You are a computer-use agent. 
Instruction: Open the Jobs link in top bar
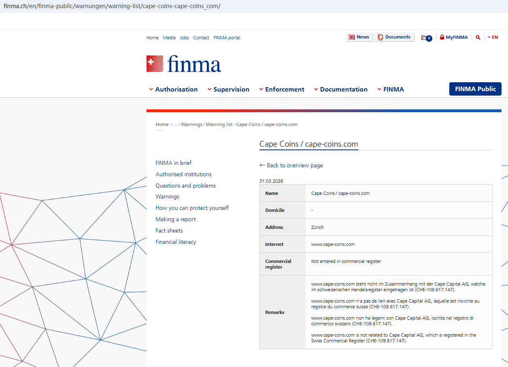184,38
